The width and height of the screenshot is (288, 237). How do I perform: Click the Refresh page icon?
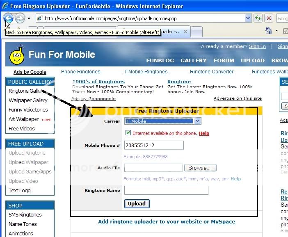point(258,18)
